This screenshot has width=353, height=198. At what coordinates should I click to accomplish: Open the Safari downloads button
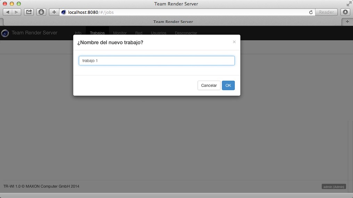point(345,12)
